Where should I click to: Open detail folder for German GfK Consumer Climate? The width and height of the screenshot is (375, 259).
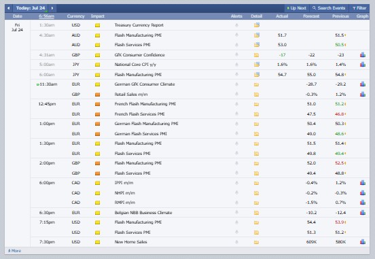256,84
